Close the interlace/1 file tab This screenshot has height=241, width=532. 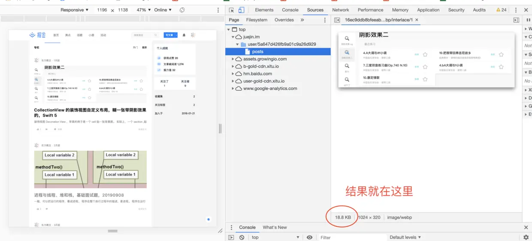417,20
